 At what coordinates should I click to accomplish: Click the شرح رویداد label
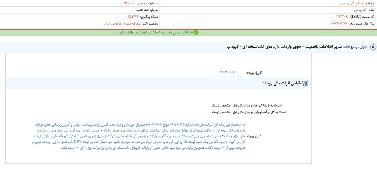coord(254,136)
